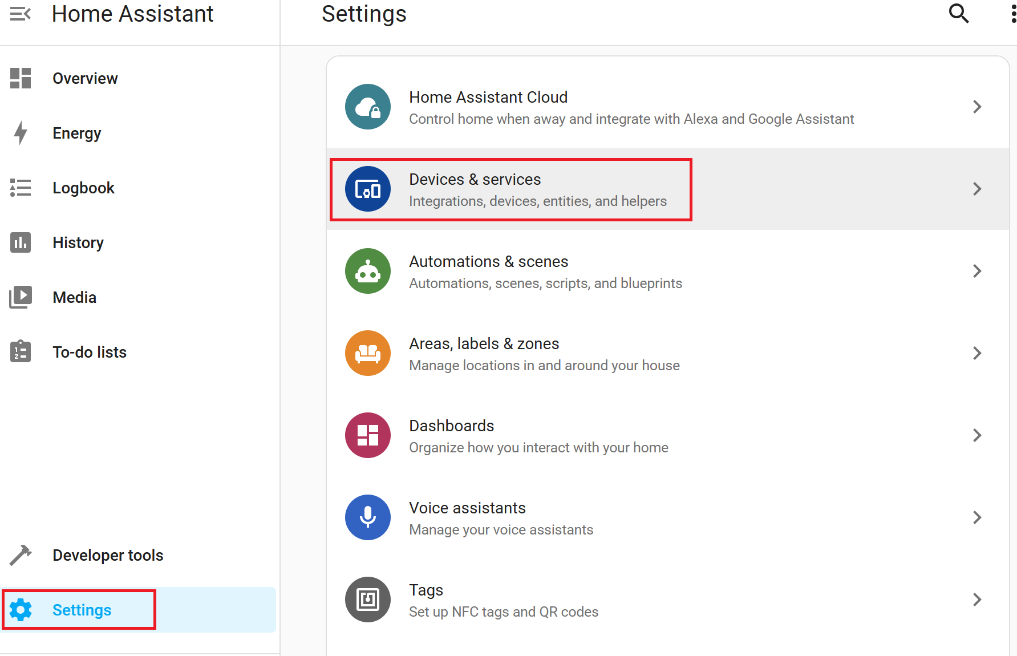Click the Tags NFC icon
Viewport: 1017px width, 656px height.
coord(368,600)
